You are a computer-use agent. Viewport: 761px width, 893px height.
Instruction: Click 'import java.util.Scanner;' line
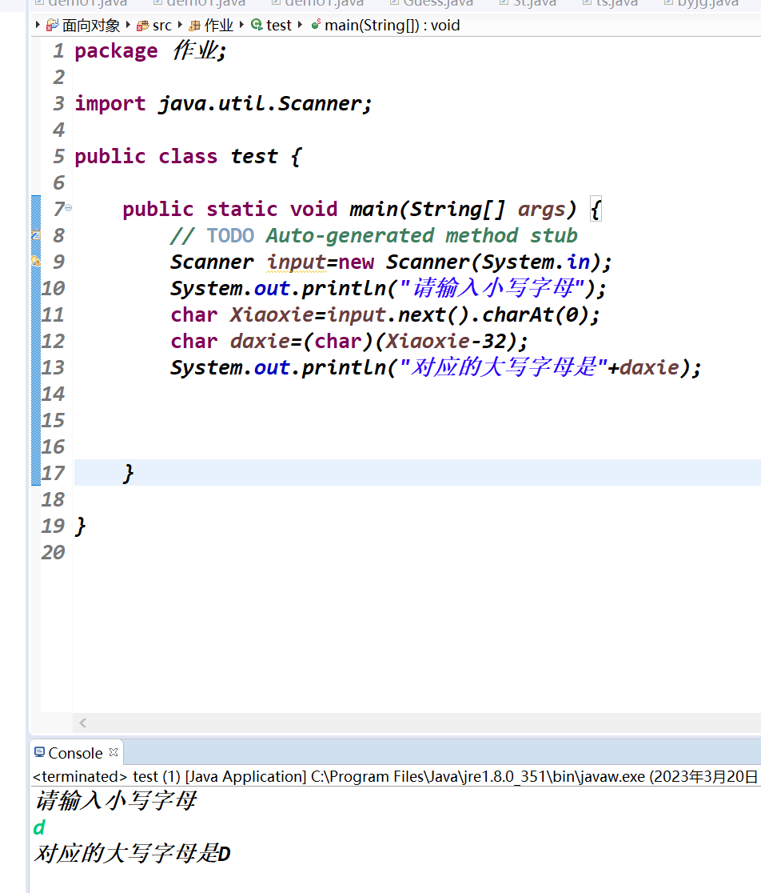coord(224,104)
